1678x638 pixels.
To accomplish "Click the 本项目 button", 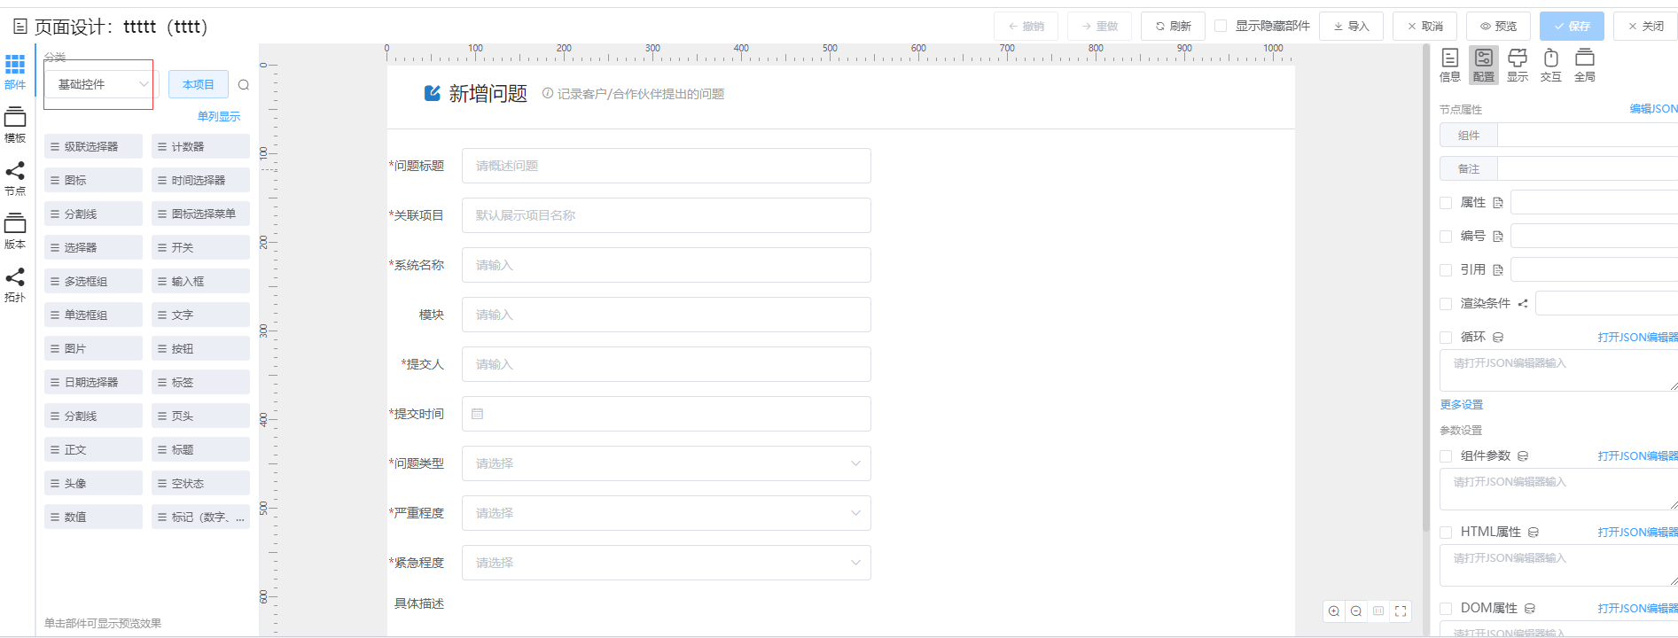I will point(199,84).
